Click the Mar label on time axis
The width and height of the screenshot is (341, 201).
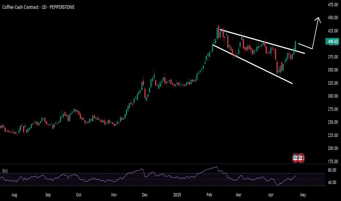238,195
